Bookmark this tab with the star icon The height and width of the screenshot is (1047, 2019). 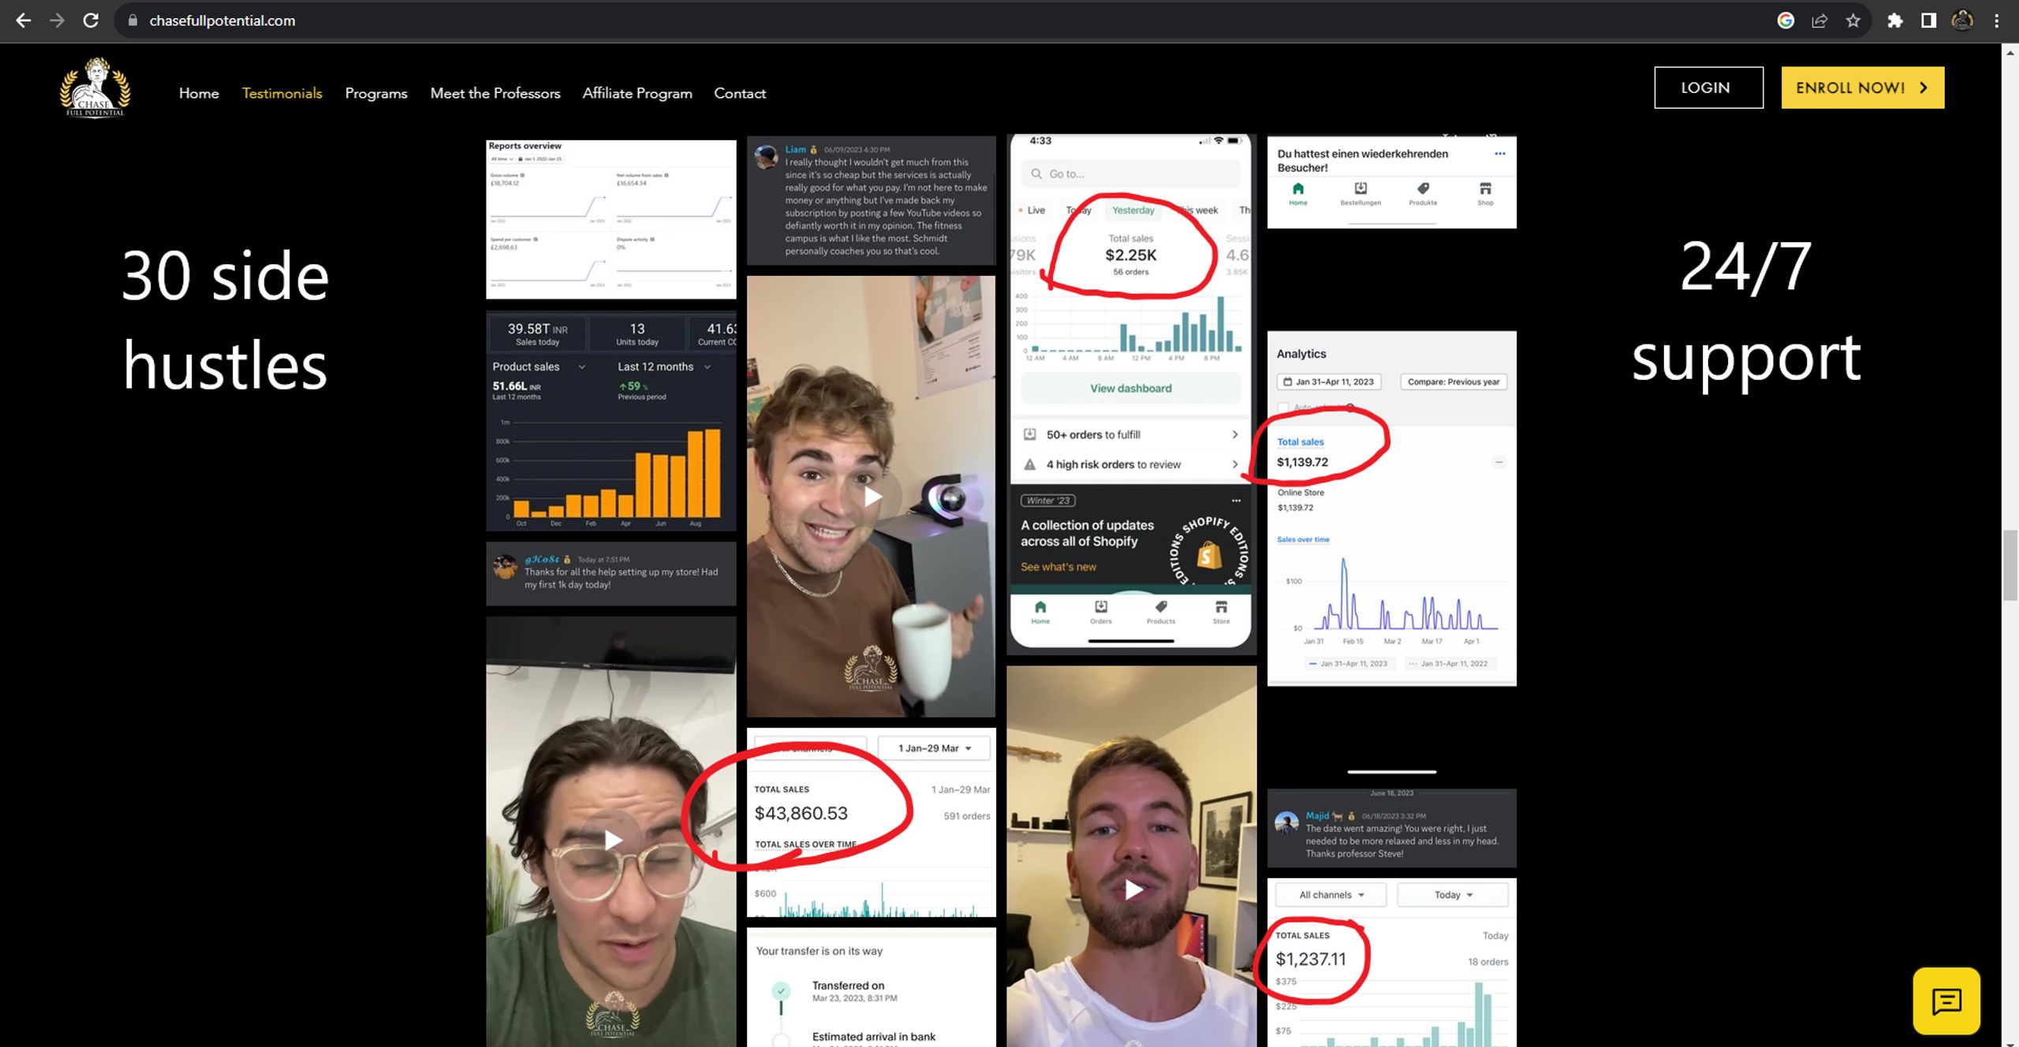click(1853, 20)
